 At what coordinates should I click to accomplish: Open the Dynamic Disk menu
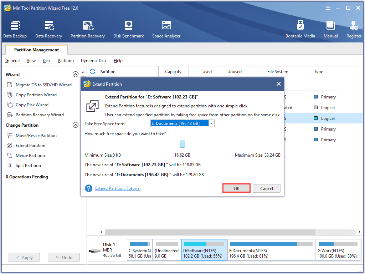(93, 61)
